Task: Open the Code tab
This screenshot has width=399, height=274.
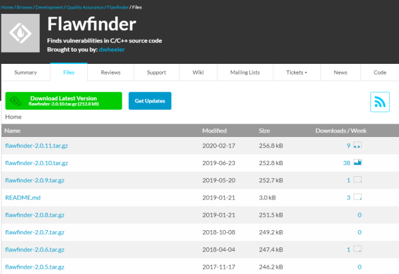Action: coord(380,72)
